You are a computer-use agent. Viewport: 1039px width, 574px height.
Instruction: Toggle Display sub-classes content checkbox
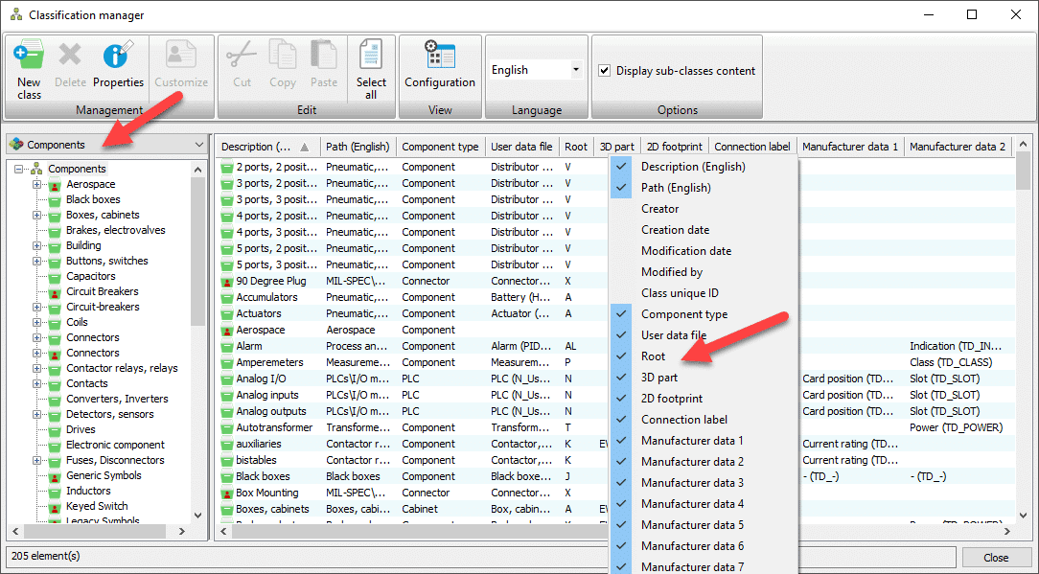(x=605, y=71)
